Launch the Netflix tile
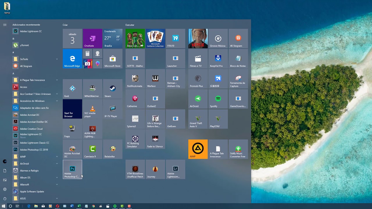The height and width of the screenshot is (209, 372). coord(198,38)
